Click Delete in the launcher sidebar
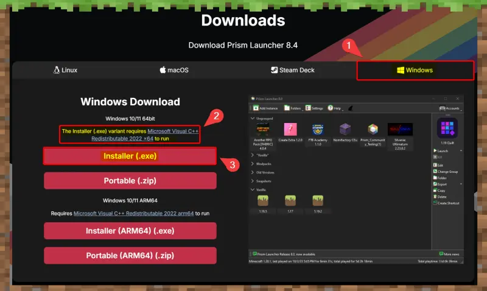Screen dimensions: 487x291 [440, 197]
